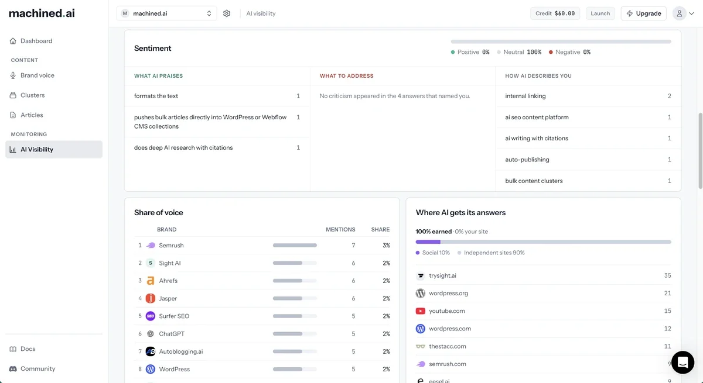This screenshot has width=703, height=383.
Task: Click the wordpress.com favicon
Action: point(421,329)
